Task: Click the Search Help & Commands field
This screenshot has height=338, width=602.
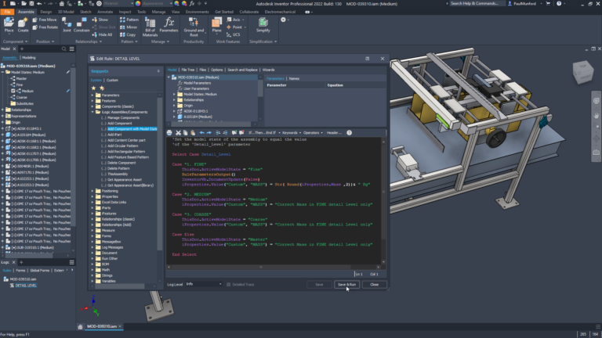Action: [476, 3]
